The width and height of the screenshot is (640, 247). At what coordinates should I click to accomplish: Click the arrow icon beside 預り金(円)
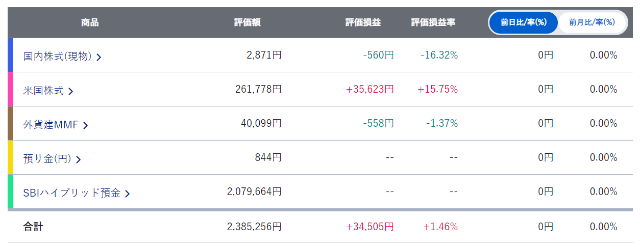pyautogui.click(x=79, y=159)
